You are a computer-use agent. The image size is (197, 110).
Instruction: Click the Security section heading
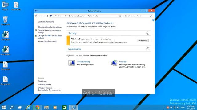point(72,33)
